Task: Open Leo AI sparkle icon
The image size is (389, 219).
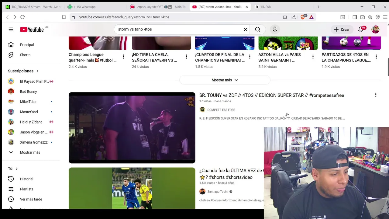Action: (370, 17)
